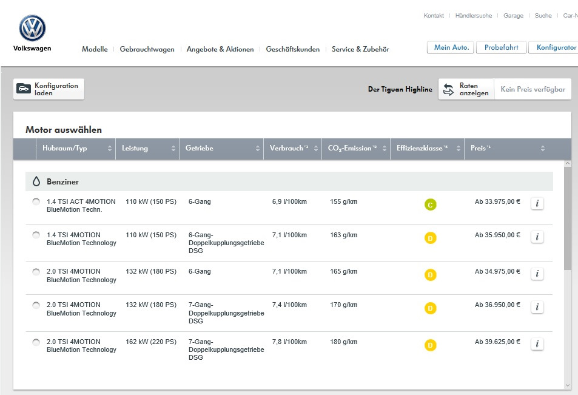Sort engines by Getriebe column

tap(257, 149)
